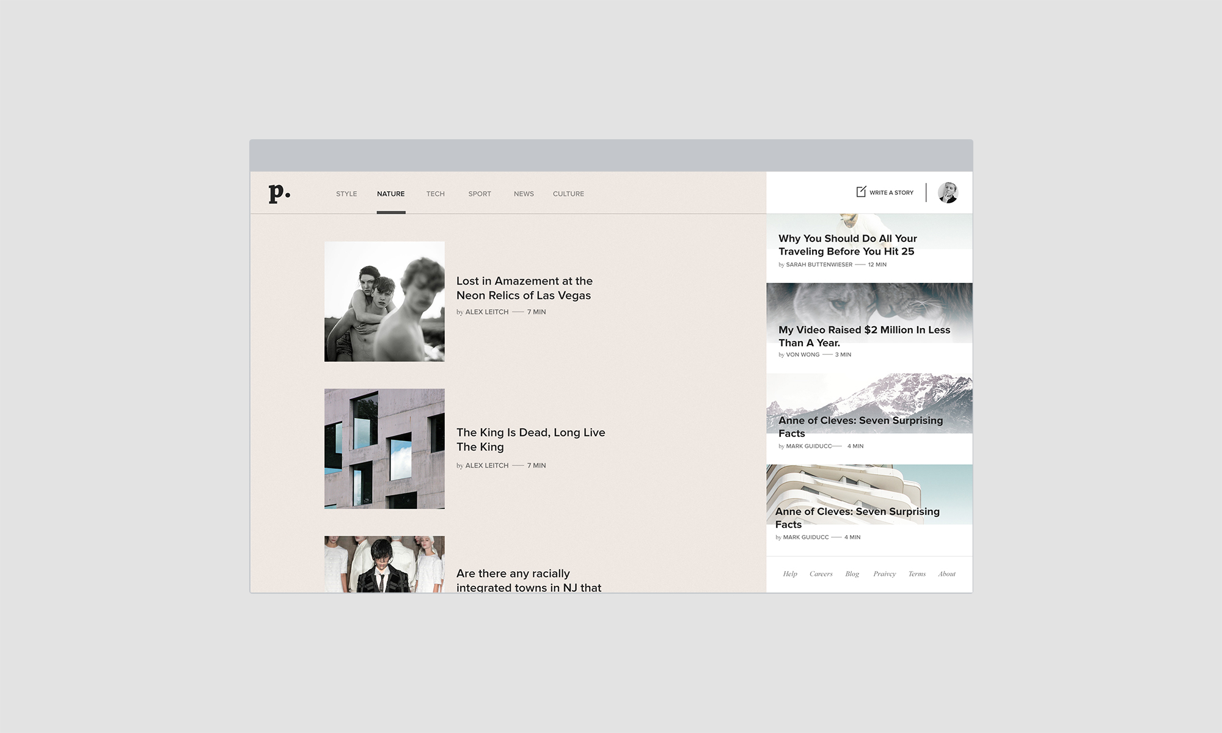
Task: Click the concrete building thumbnail image
Action: [384, 448]
